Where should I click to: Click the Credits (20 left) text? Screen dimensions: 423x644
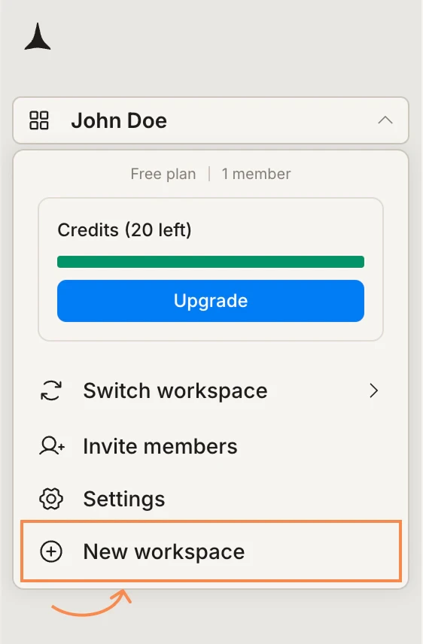click(x=124, y=230)
